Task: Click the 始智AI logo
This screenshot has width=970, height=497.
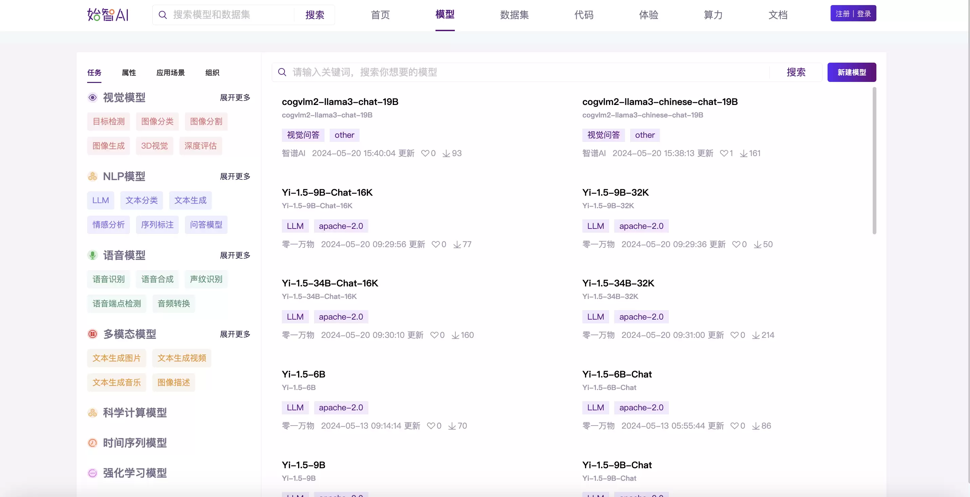Action: [108, 15]
